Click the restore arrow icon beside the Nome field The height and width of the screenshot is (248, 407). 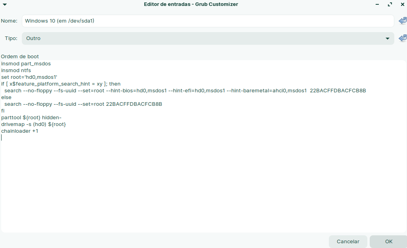pyautogui.click(x=403, y=21)
